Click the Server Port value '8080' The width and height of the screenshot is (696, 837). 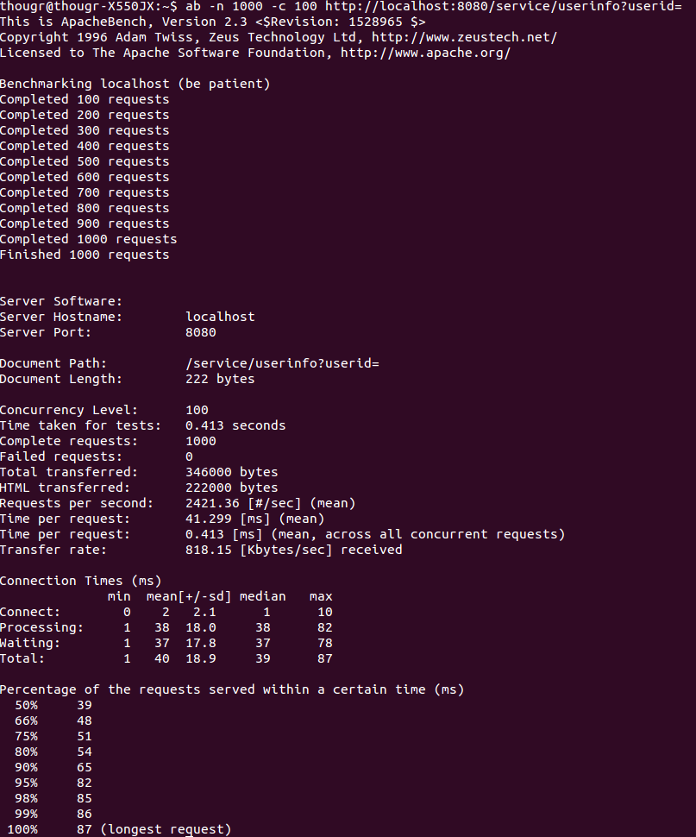click(201, 332)
